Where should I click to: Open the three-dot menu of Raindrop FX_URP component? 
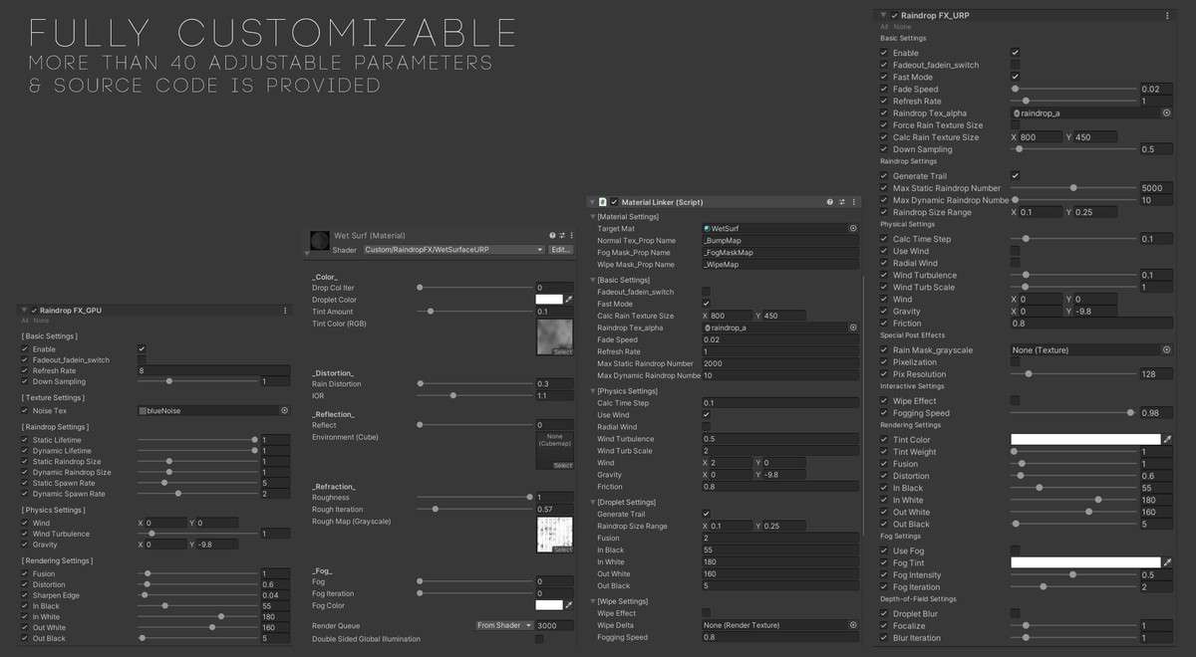tap(1168, 15)
